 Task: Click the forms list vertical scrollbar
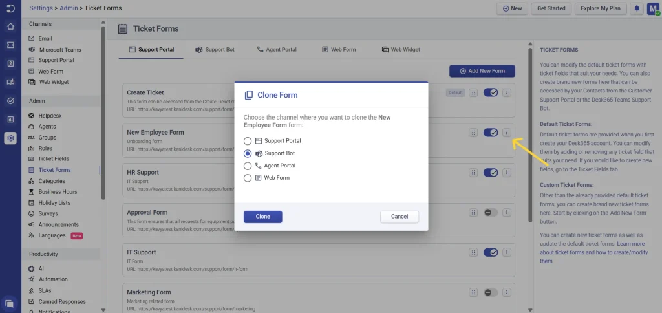[x=530, y=135]
